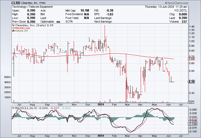
Task: Click the -0.049 MACD value tag on axis
Action: (x=192, y=124)
